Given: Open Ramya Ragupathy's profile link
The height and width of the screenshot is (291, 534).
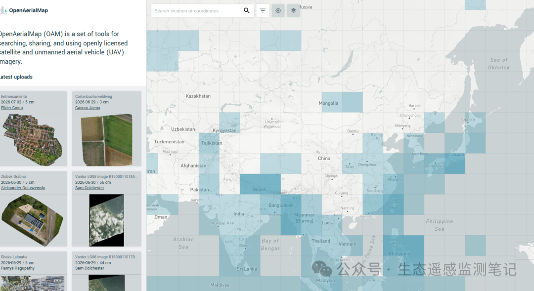Looking at the screenshot, I should (18, 268).
